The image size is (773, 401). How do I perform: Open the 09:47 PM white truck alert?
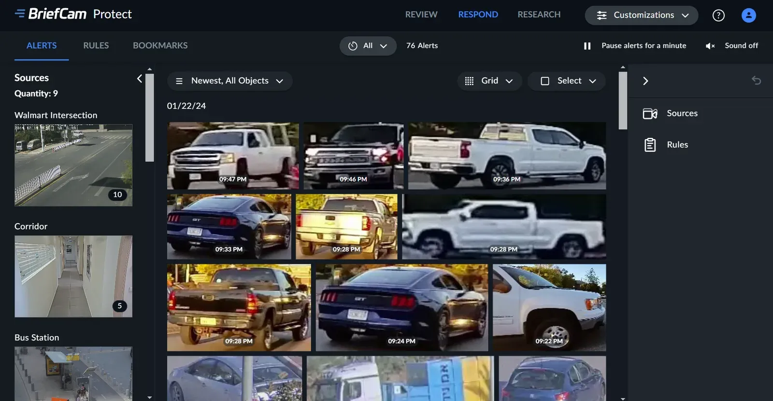(233, 156)
